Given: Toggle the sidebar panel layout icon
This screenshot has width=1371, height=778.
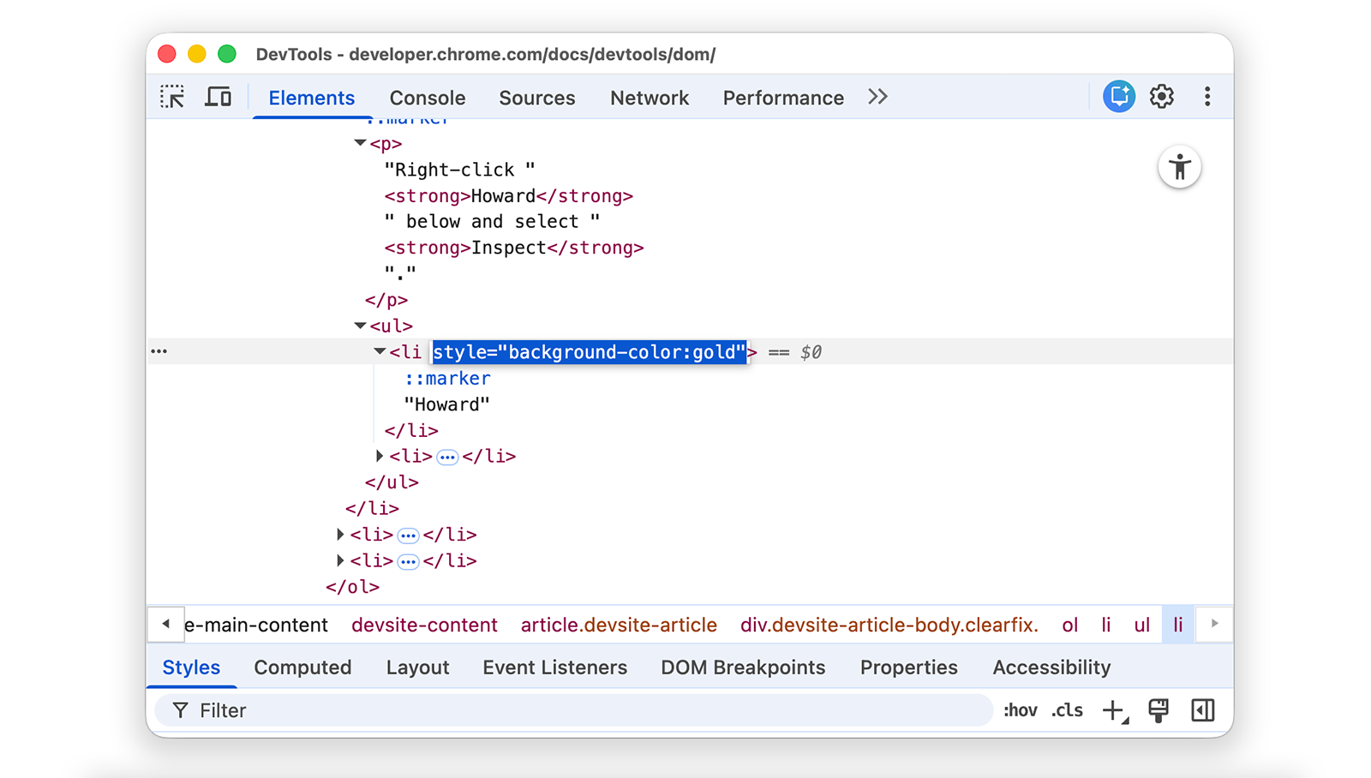Looking at the screenshot, I should 1203,710.
